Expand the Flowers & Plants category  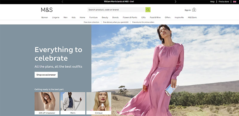coord(130,18)
